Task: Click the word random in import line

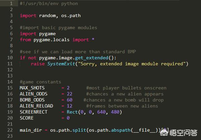Action: pos(47,16)
